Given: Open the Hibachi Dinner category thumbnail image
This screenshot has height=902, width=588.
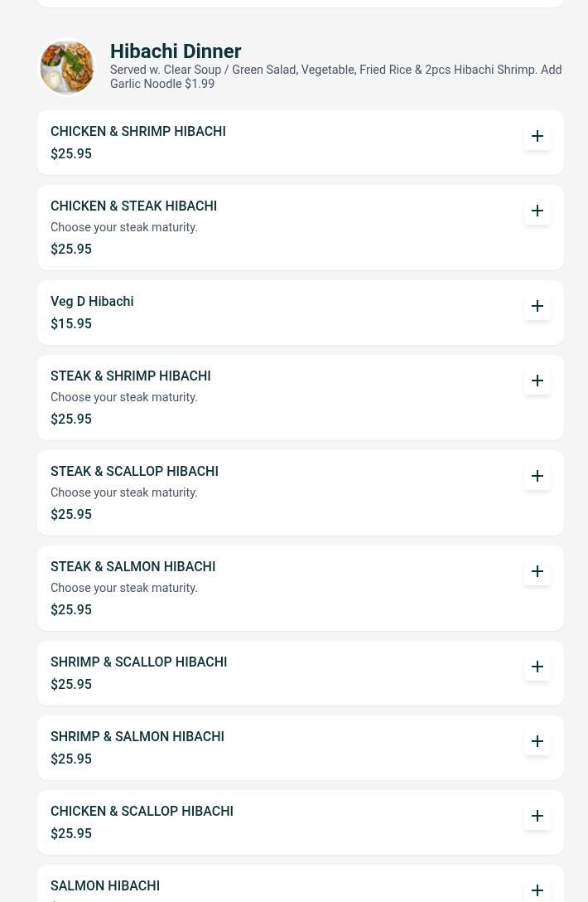Looking at the screenshot, I should (x=67, y=66).
